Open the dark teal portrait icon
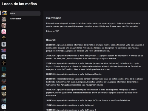Image resolution: width=148 pixels, height=111 pixels. [x=4, y=100]
